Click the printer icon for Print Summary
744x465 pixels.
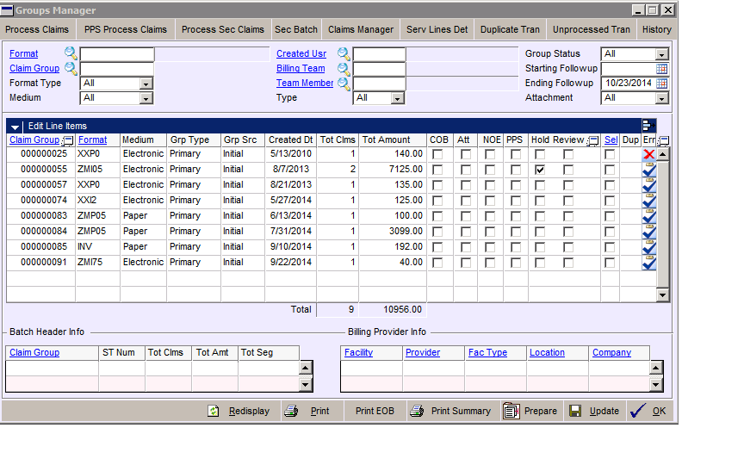pos(417,411)
